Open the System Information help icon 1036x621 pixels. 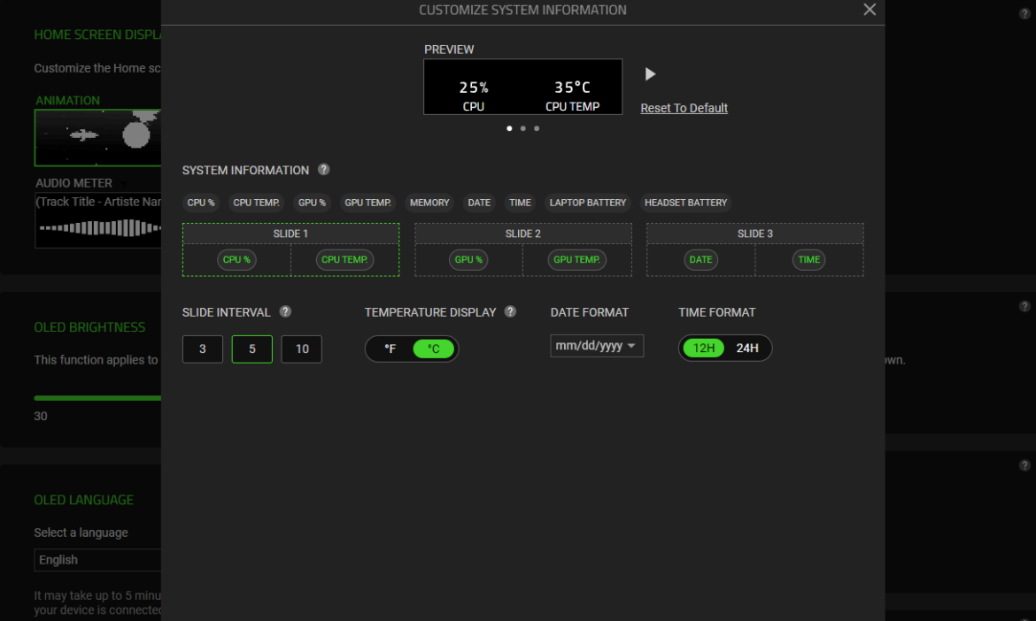tap(324, 170)
